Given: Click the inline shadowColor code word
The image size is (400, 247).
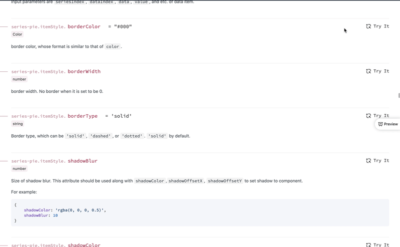Looking at the screenshot, I should click(x=149, y=181).
